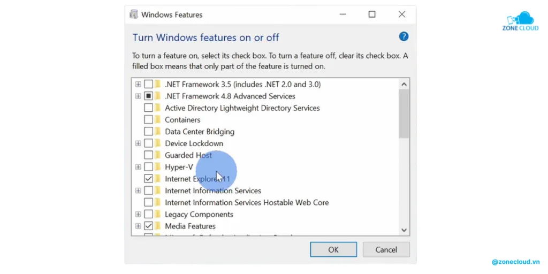The width and height of the screenshot is (548, 274).
Task: Click the scroll down arrow in features list
Action: 404,230
